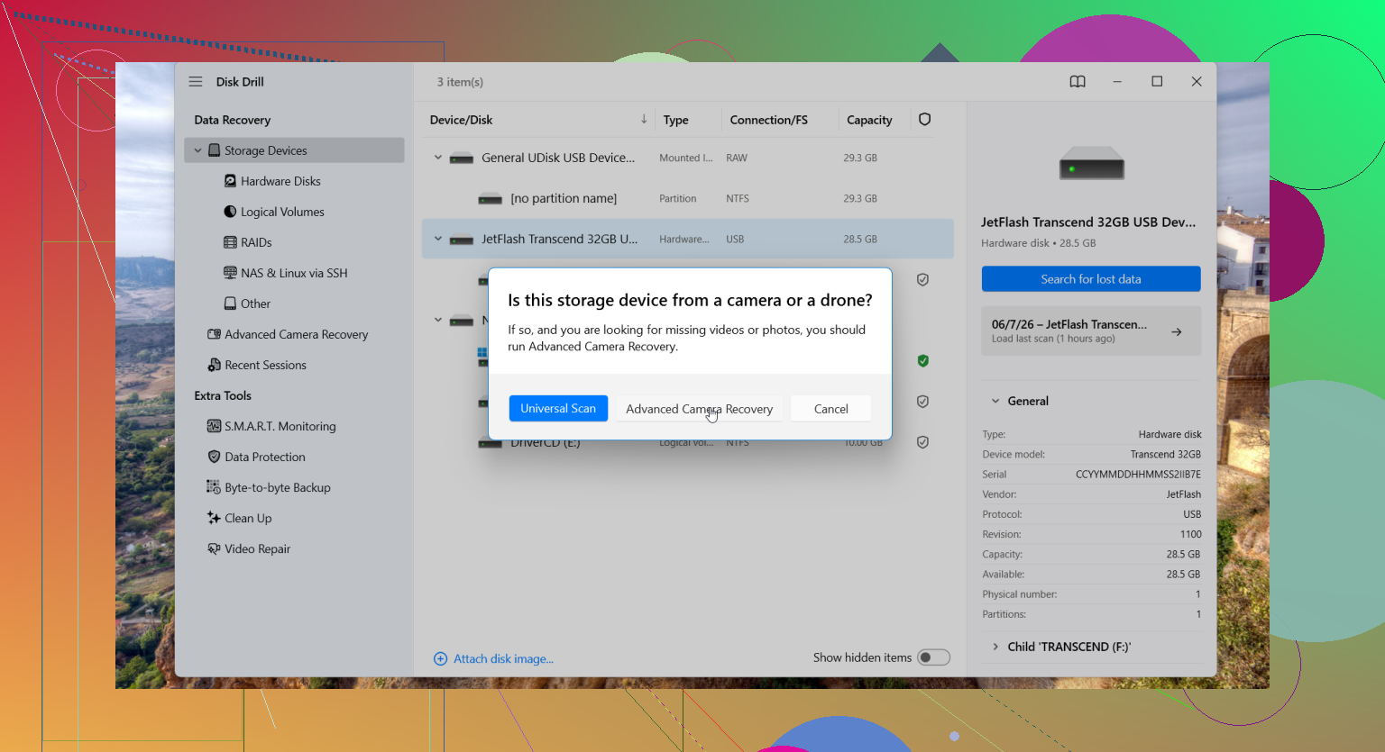Open the Data Protection tool
The width and height of the screenshot is (1385, 752).
pyautogui.click(x=256, y=457)
